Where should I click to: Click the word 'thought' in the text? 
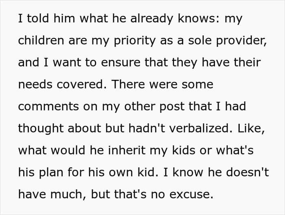pyautogui.click(x=41, y=129)
